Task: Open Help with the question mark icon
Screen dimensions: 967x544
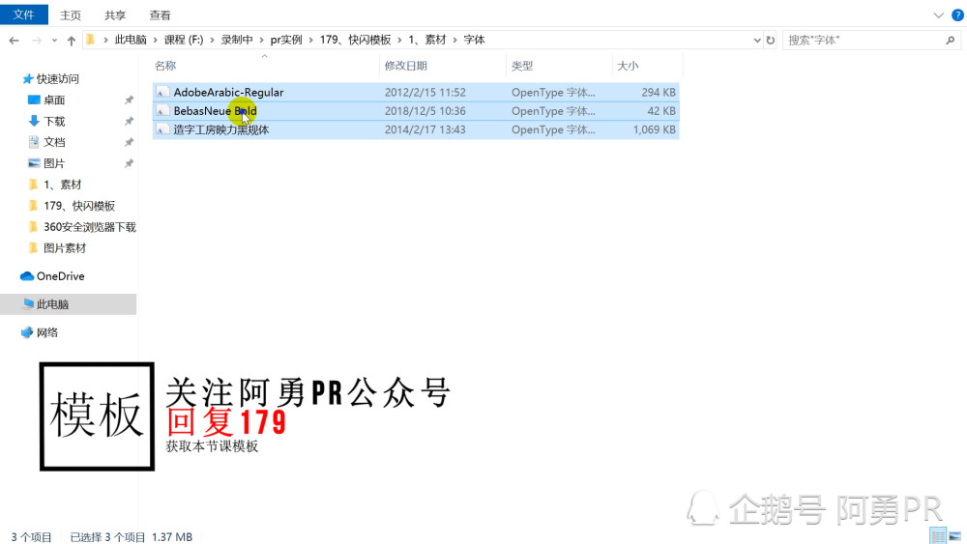Action: pyautogui.click(x=957, y=15)
